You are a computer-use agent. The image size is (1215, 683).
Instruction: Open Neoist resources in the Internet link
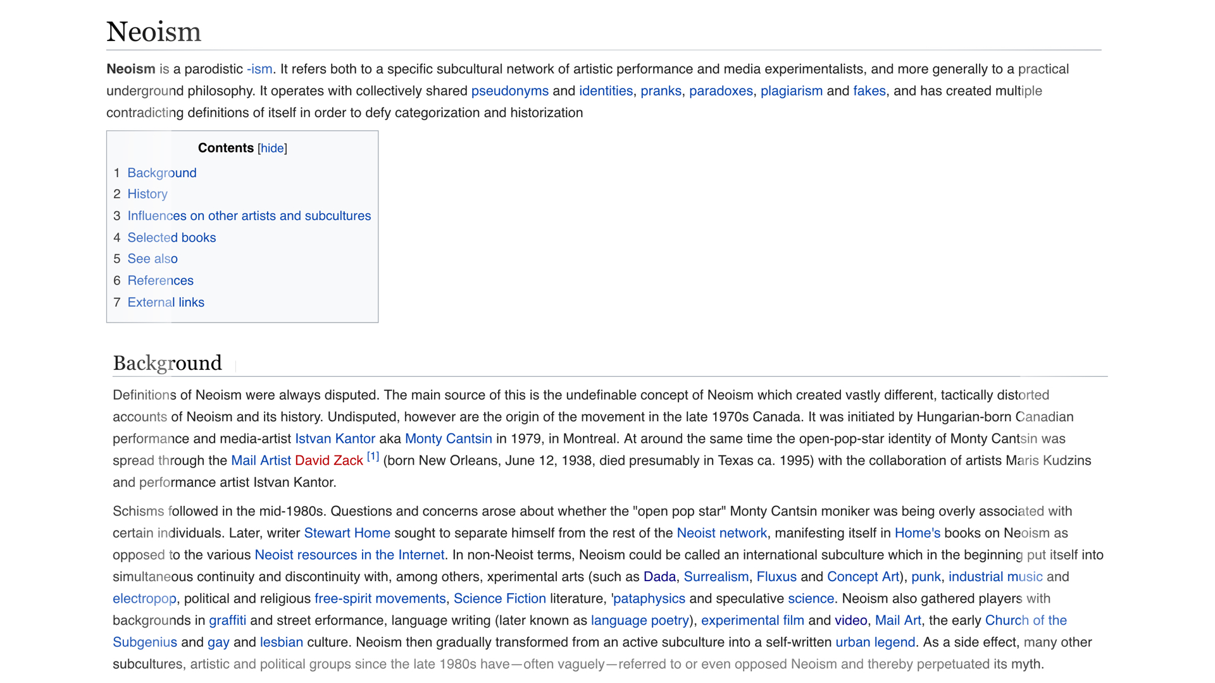tap(349, 555)
